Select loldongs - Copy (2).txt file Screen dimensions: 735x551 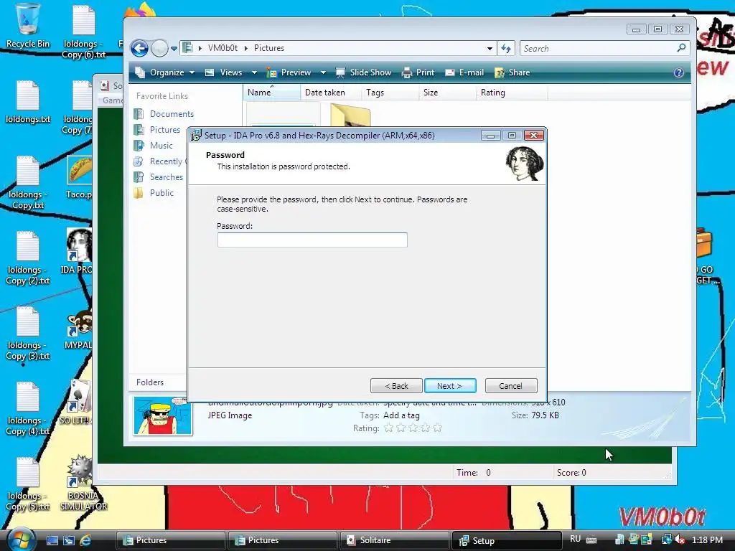coord(28,258)
